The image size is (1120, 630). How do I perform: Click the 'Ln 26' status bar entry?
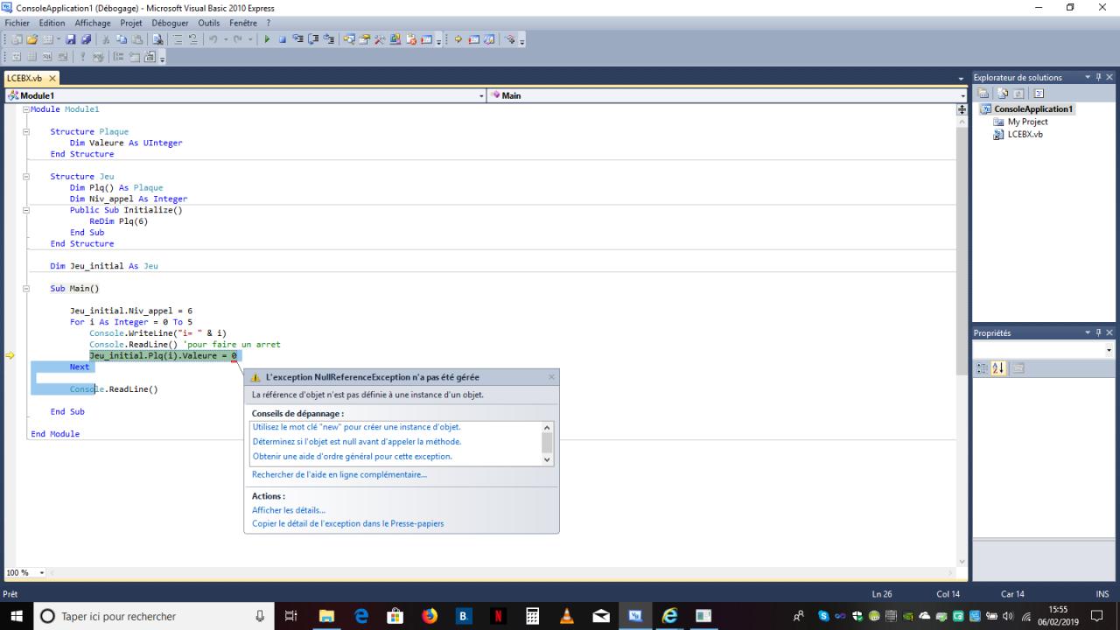click(x=882, y=594)
